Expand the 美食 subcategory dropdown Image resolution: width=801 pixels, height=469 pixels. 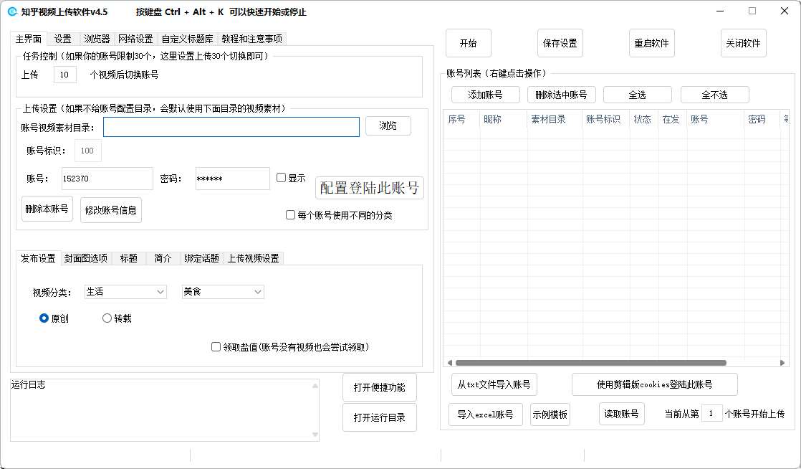223,292
